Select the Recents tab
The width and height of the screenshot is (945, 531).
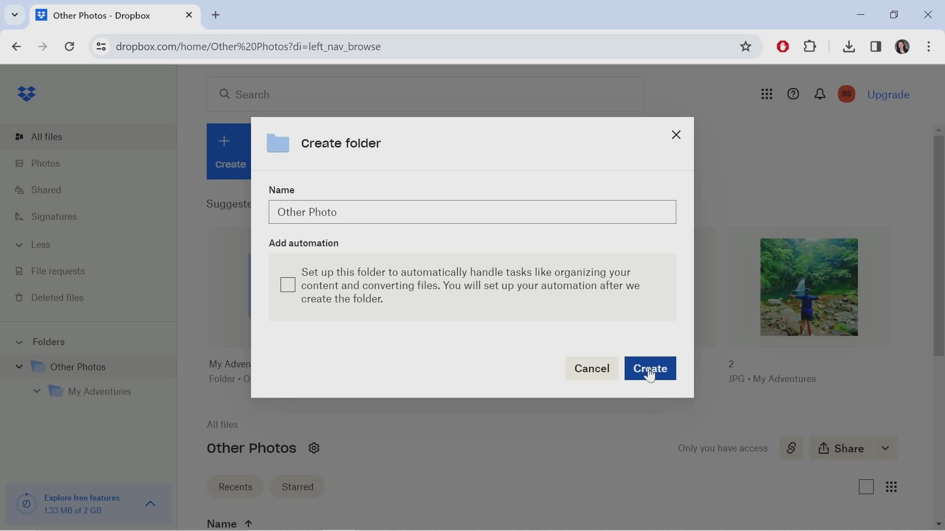point(235,487)
